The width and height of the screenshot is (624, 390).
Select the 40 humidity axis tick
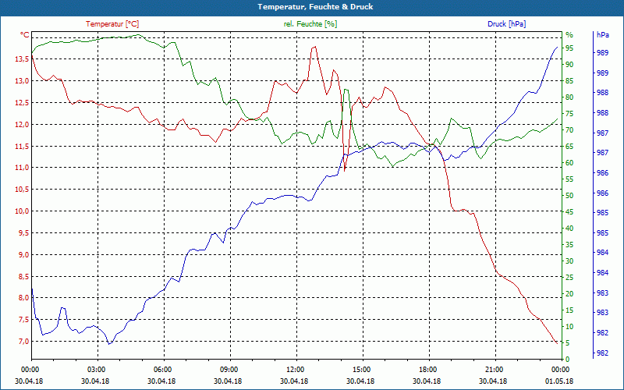pos(569,229)
